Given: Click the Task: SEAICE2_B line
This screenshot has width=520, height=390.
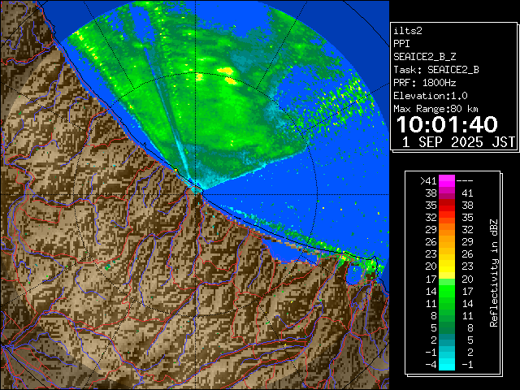Looking at the screenshot, I should pyautogui.click(x=435, y=70).
